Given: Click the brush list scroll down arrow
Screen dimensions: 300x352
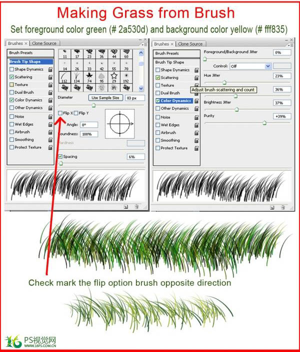Looking at the screenshot, I should [x=141, y=88].
